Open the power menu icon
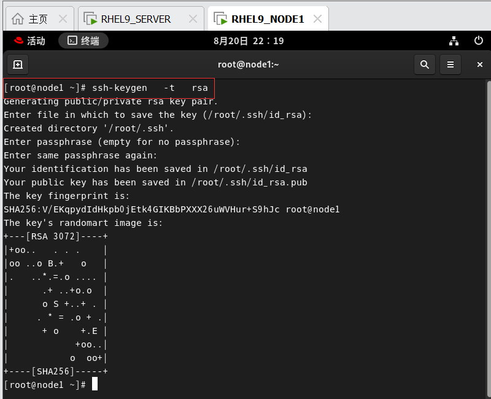The height and width of the screenshot is (399, 491). (x=479, y=41)
